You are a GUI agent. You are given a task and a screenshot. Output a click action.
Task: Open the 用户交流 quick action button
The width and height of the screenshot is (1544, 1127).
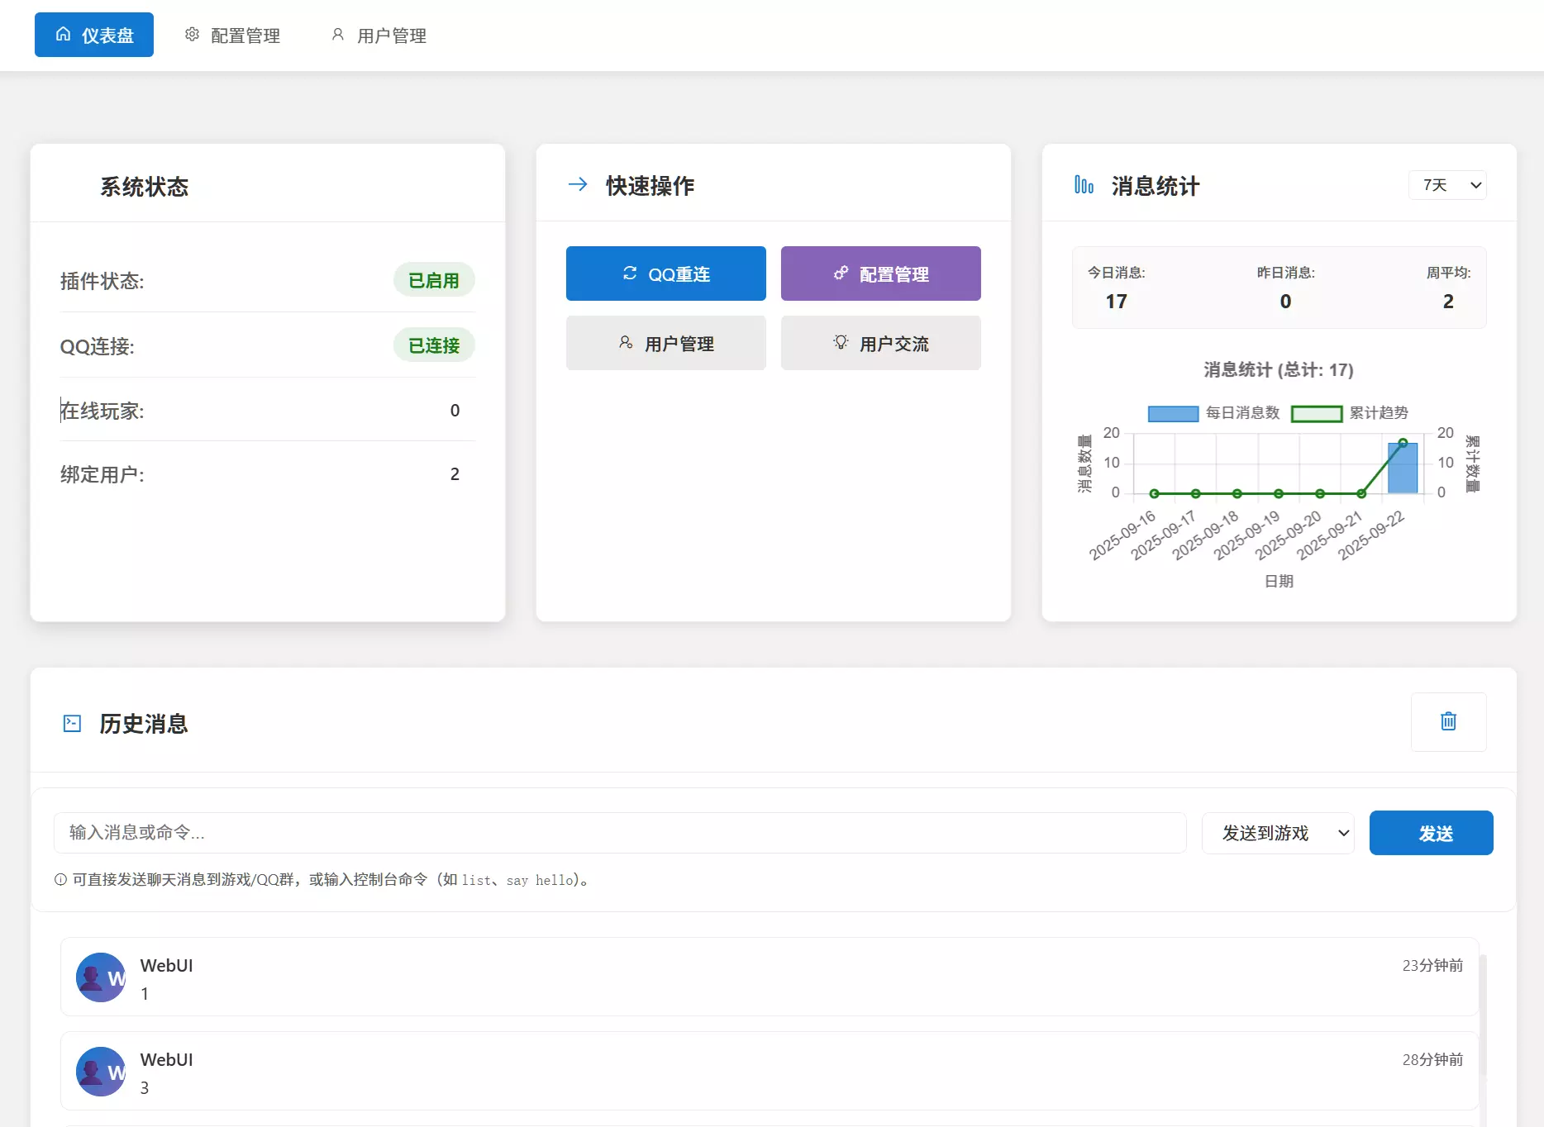(x=881, y=343)
